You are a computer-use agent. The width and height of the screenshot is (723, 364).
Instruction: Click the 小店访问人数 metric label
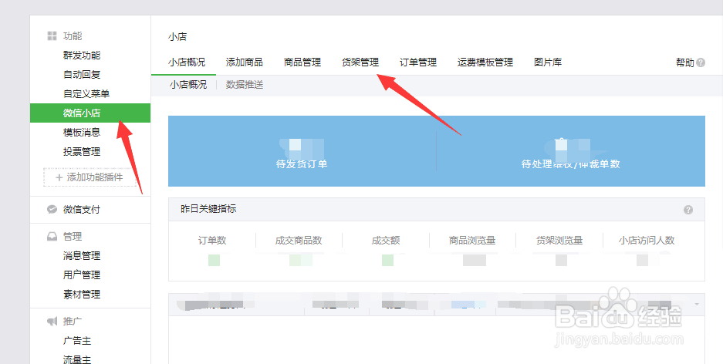pyautogui.click(x=647, y=241)
